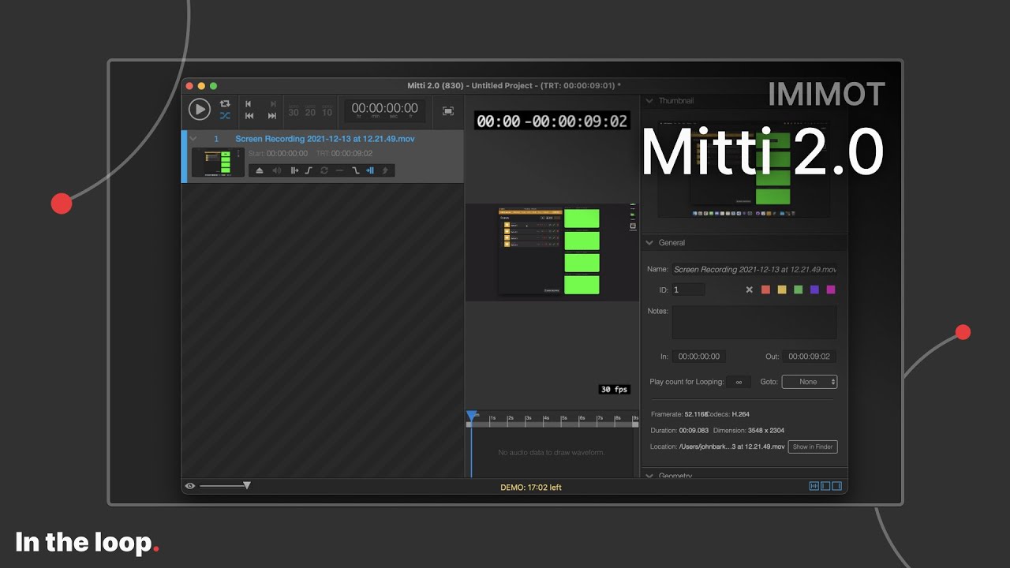
Task: Click the up-arrow icon in cue toolbar
Action: point(386,170)
